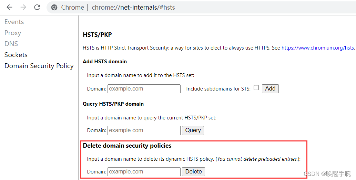Click the Query button
The width and height of the screenshot is (356, 180).
coord(193,130)
